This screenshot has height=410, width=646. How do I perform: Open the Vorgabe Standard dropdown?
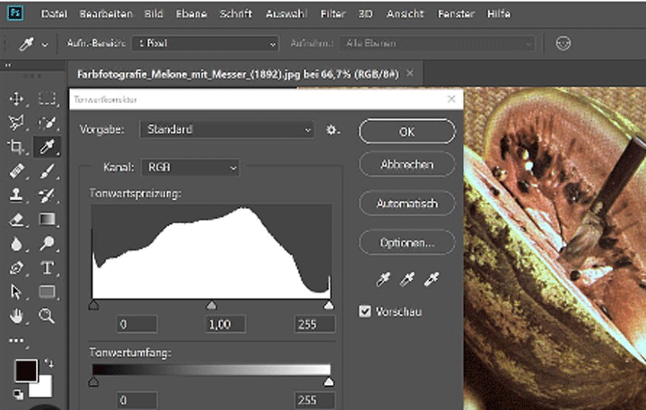227,130
